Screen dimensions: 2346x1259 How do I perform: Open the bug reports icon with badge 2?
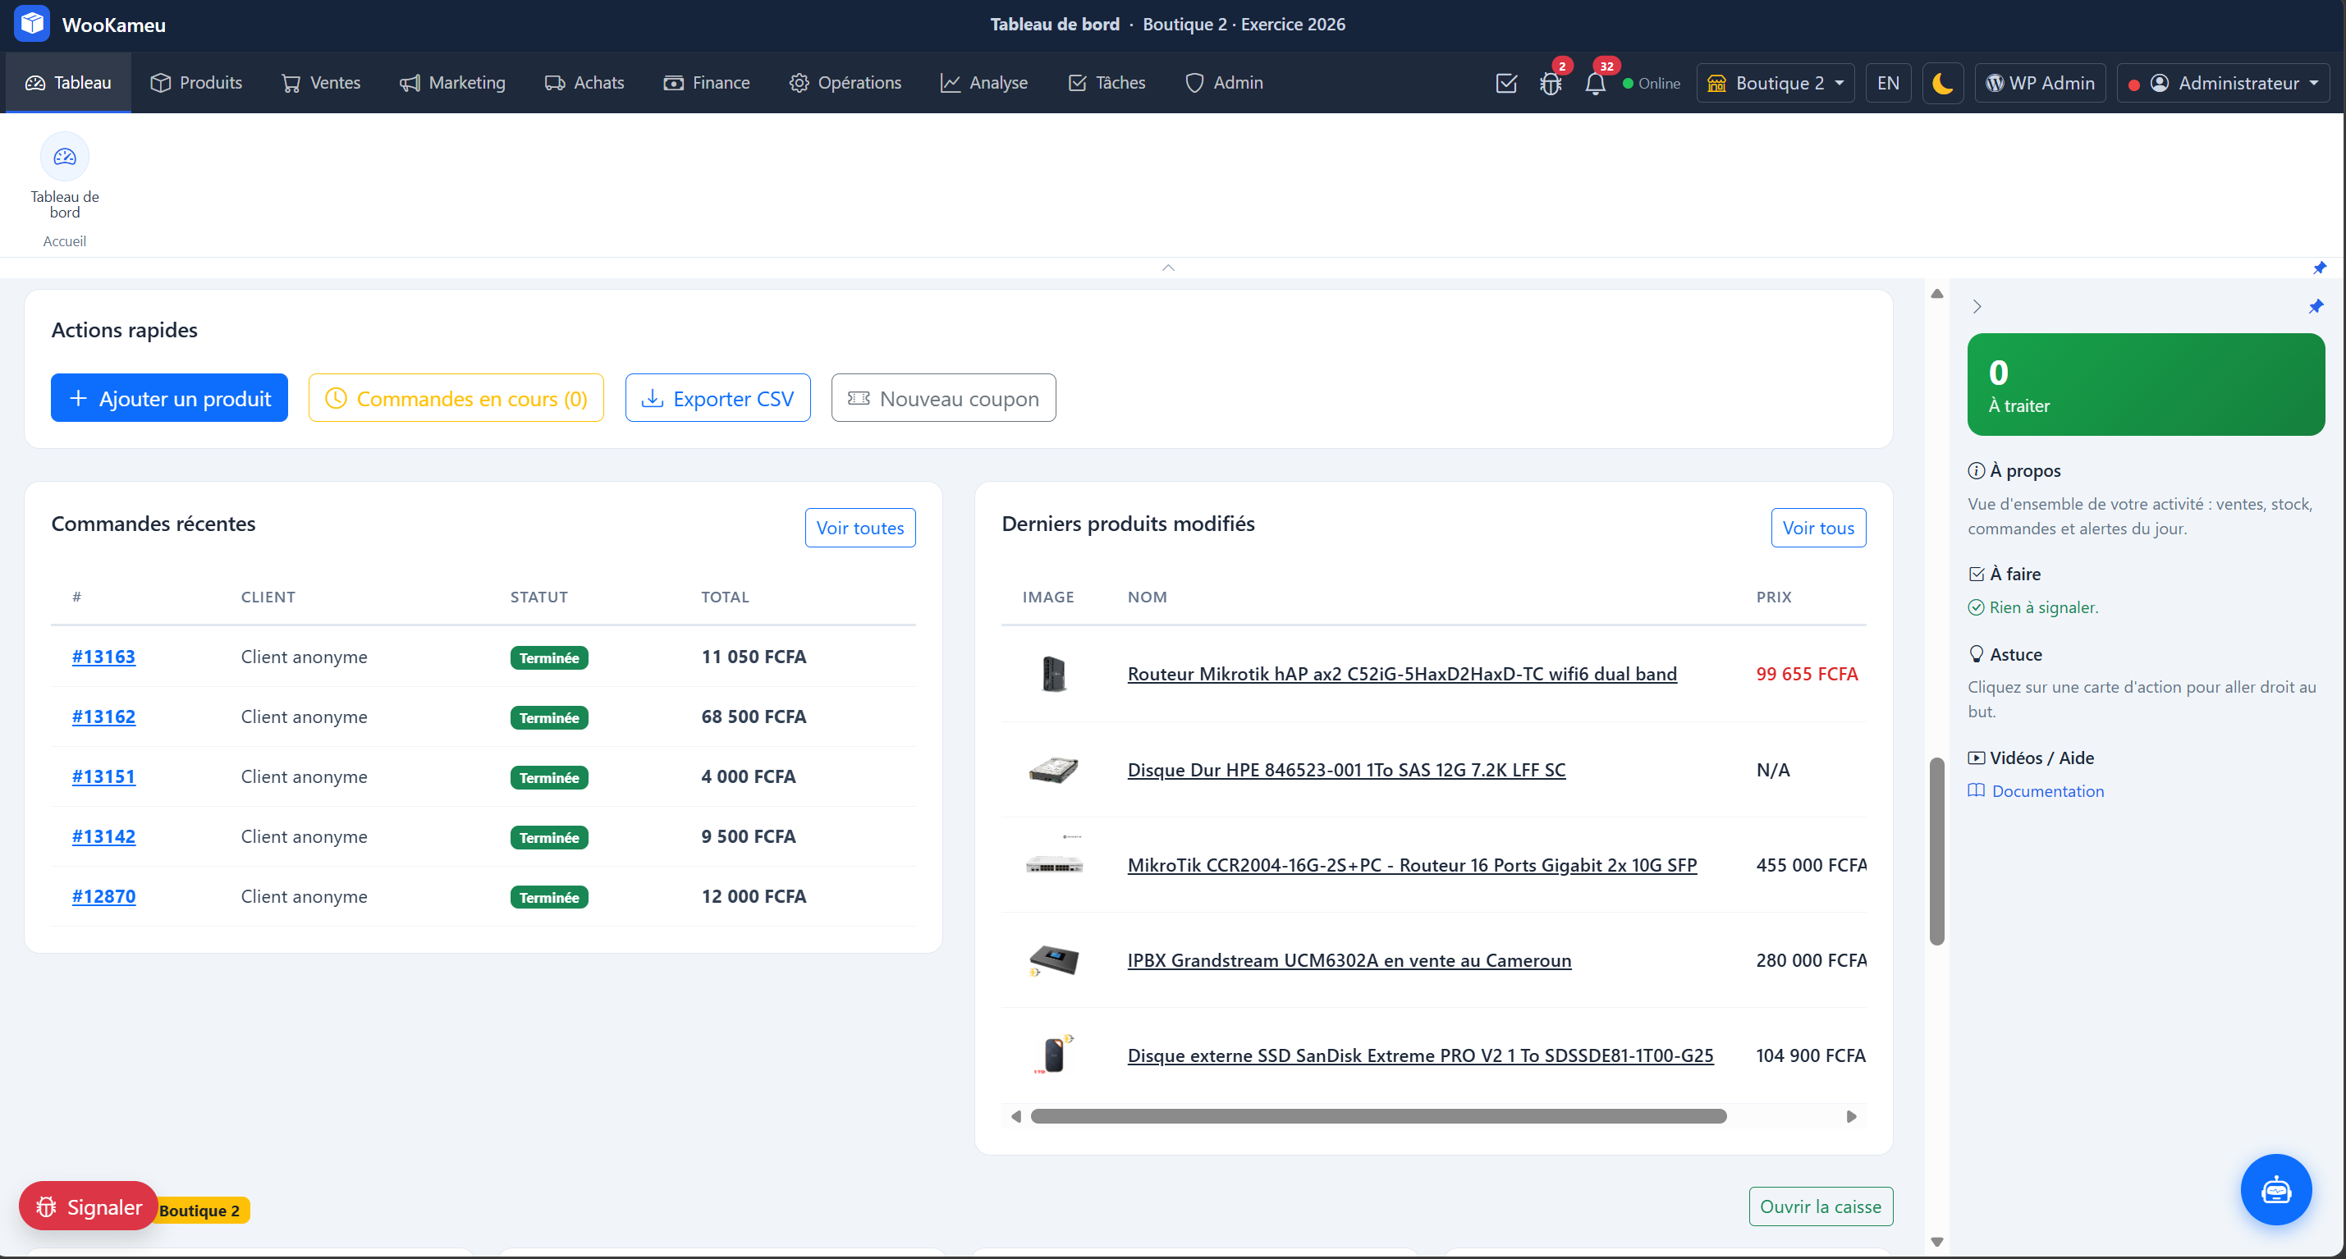click(1551, 83)
